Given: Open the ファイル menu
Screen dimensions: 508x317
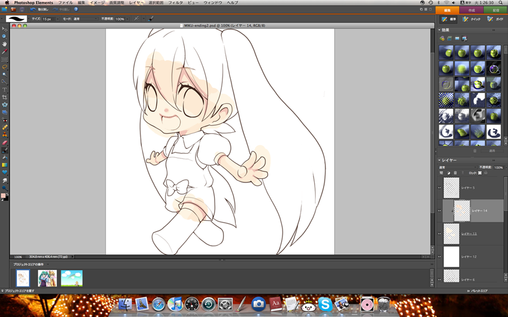Looking at the screenshot, I should [x=65, y=3].
